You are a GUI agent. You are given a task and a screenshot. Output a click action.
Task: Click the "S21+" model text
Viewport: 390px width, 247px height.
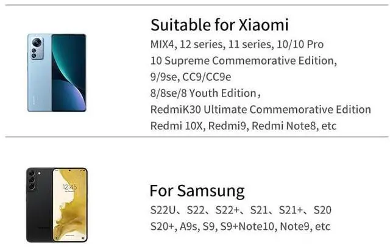coord(290,210)
